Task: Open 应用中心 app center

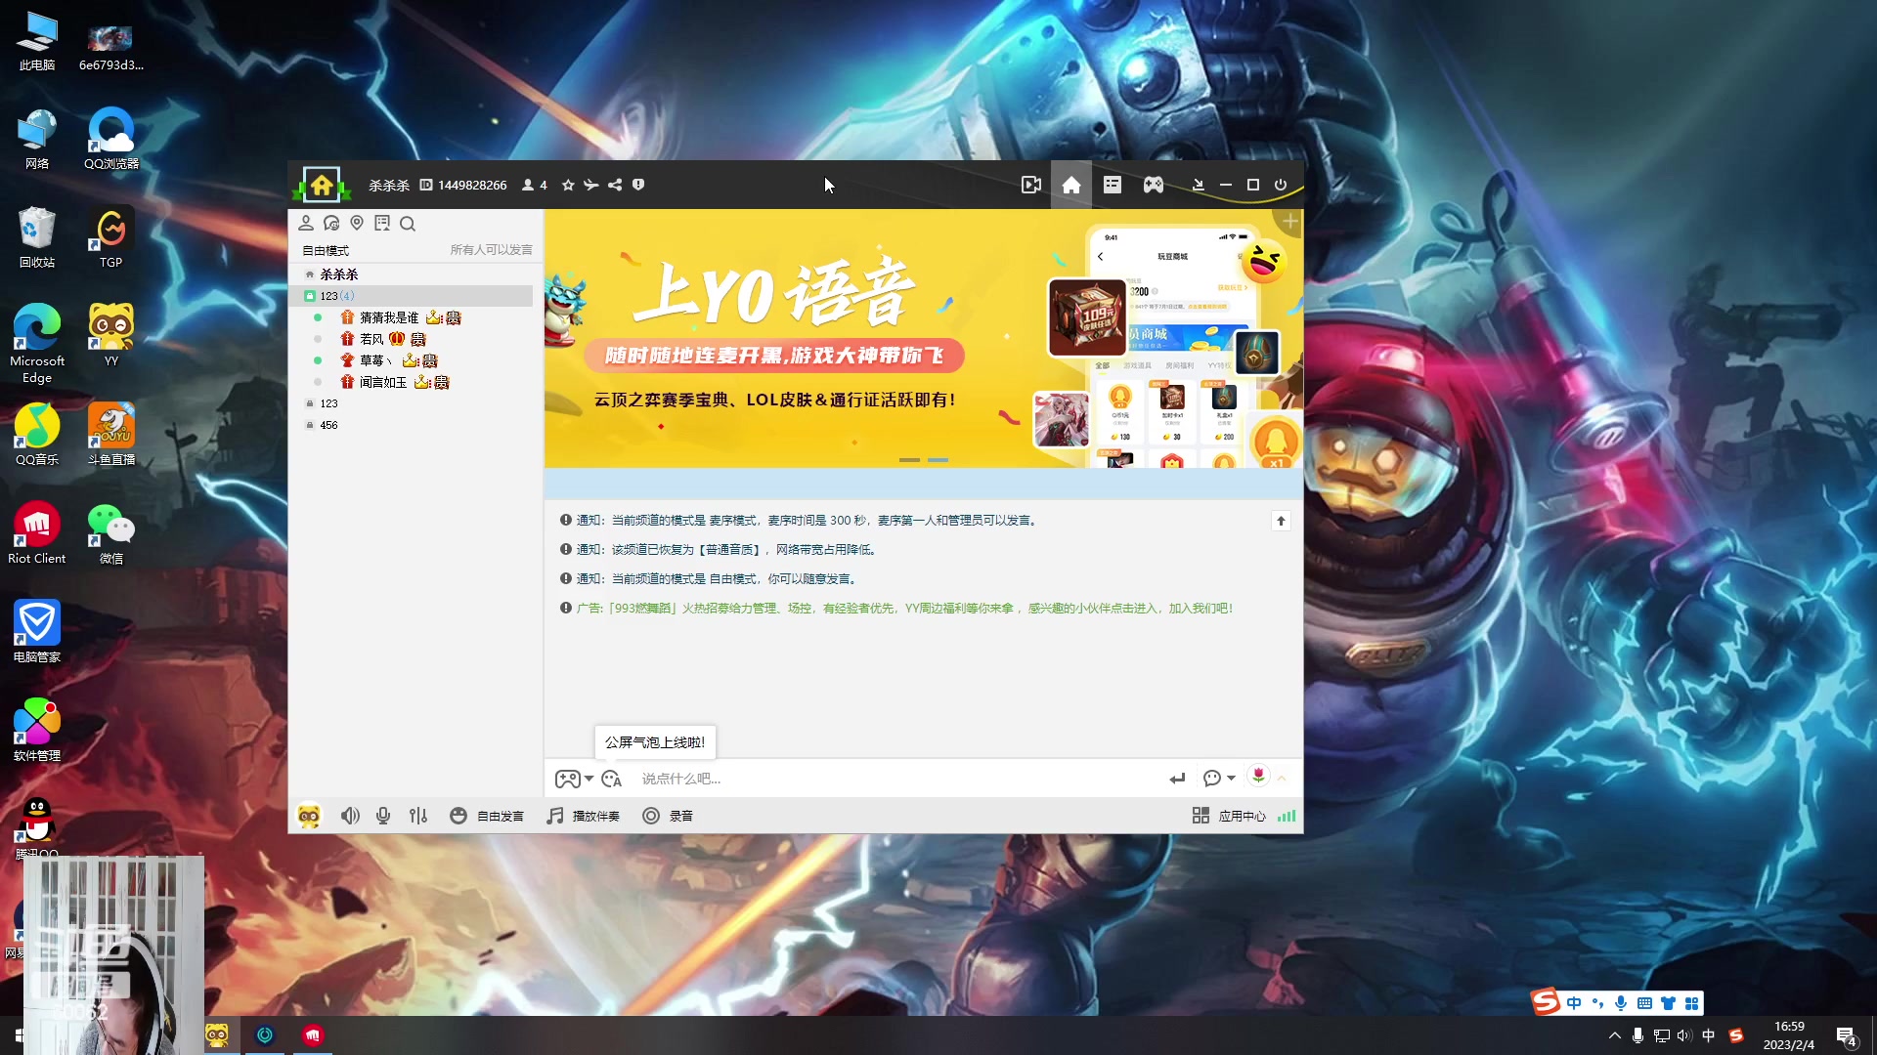Action: pyautogui.click(x=1229, y=816)
